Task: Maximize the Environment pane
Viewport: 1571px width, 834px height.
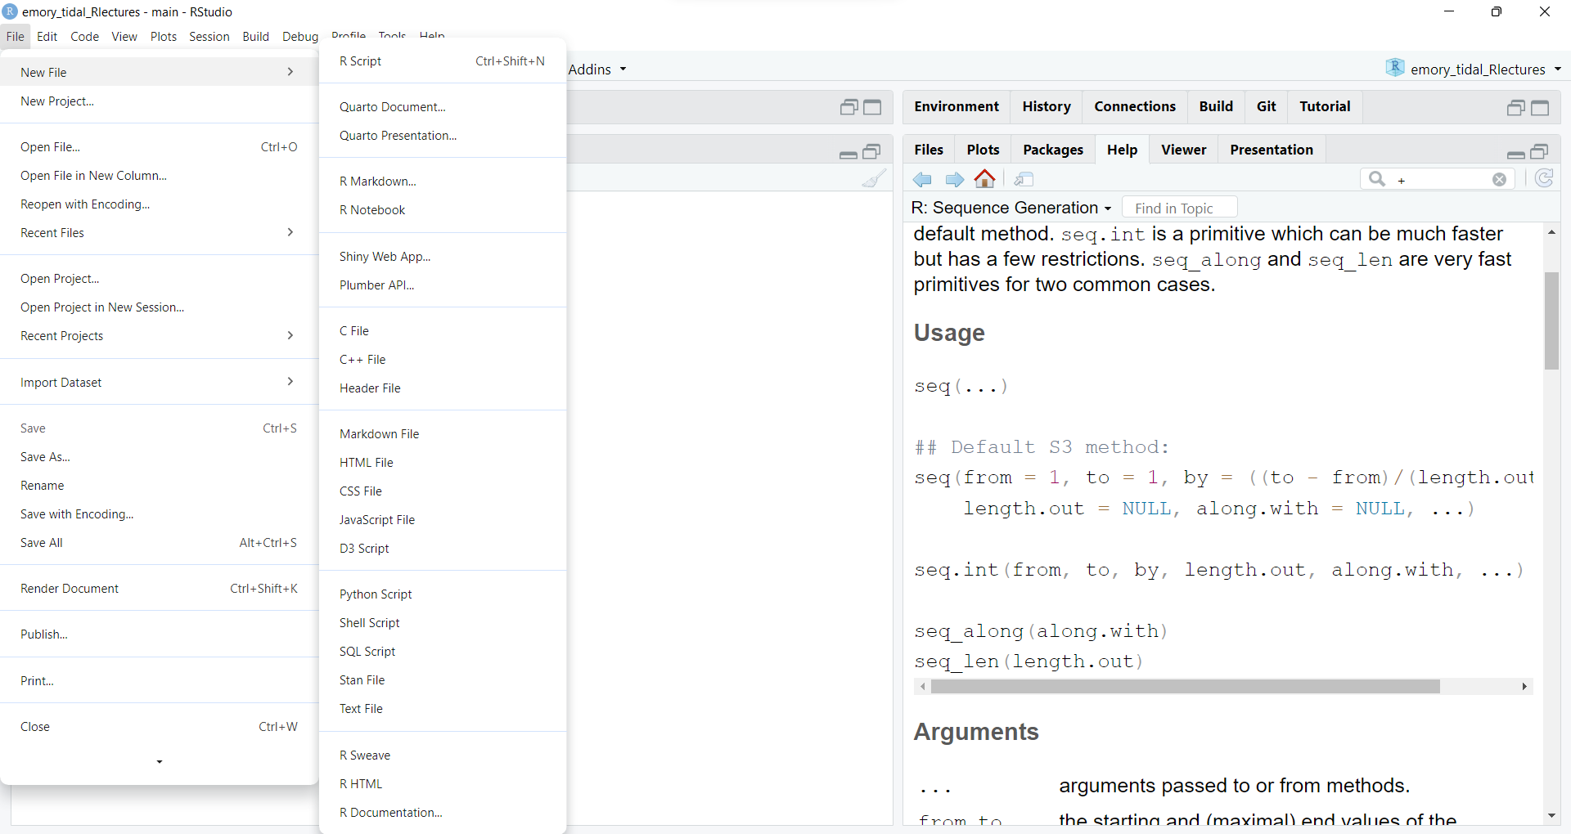Action: [1540, 108]
